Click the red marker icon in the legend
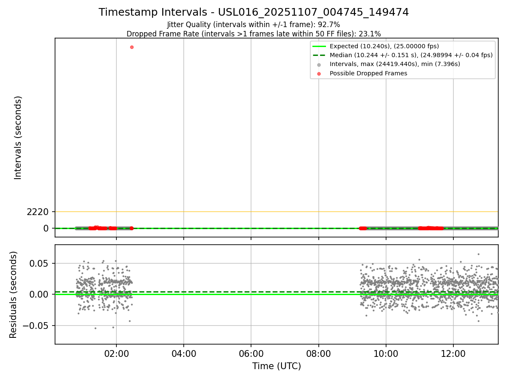This screenshot has width=508, height=381. [x=319, y=74]
